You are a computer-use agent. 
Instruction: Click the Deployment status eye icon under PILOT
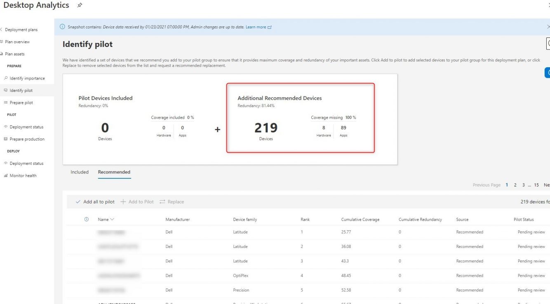pyautogui.click(x=5, y=127)
